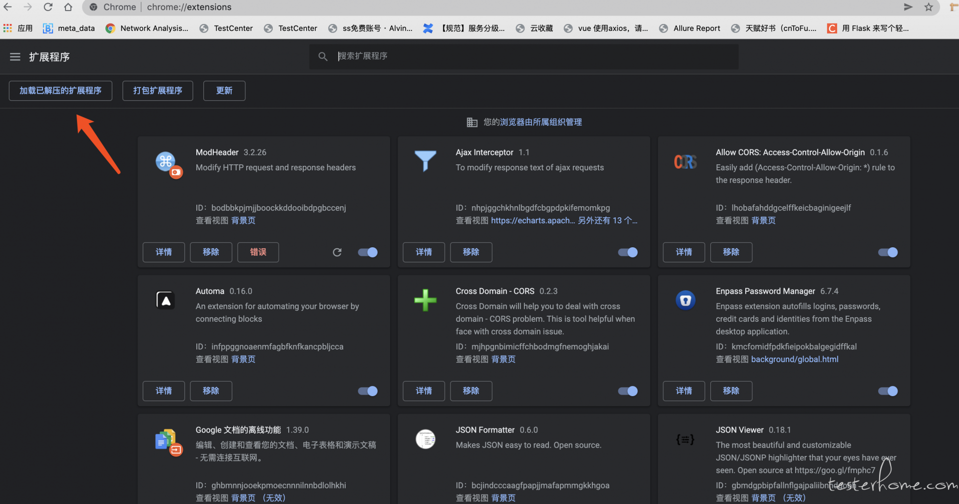Click the browser forward arrow
Screen dimensions: 959x504
(27, 7)
